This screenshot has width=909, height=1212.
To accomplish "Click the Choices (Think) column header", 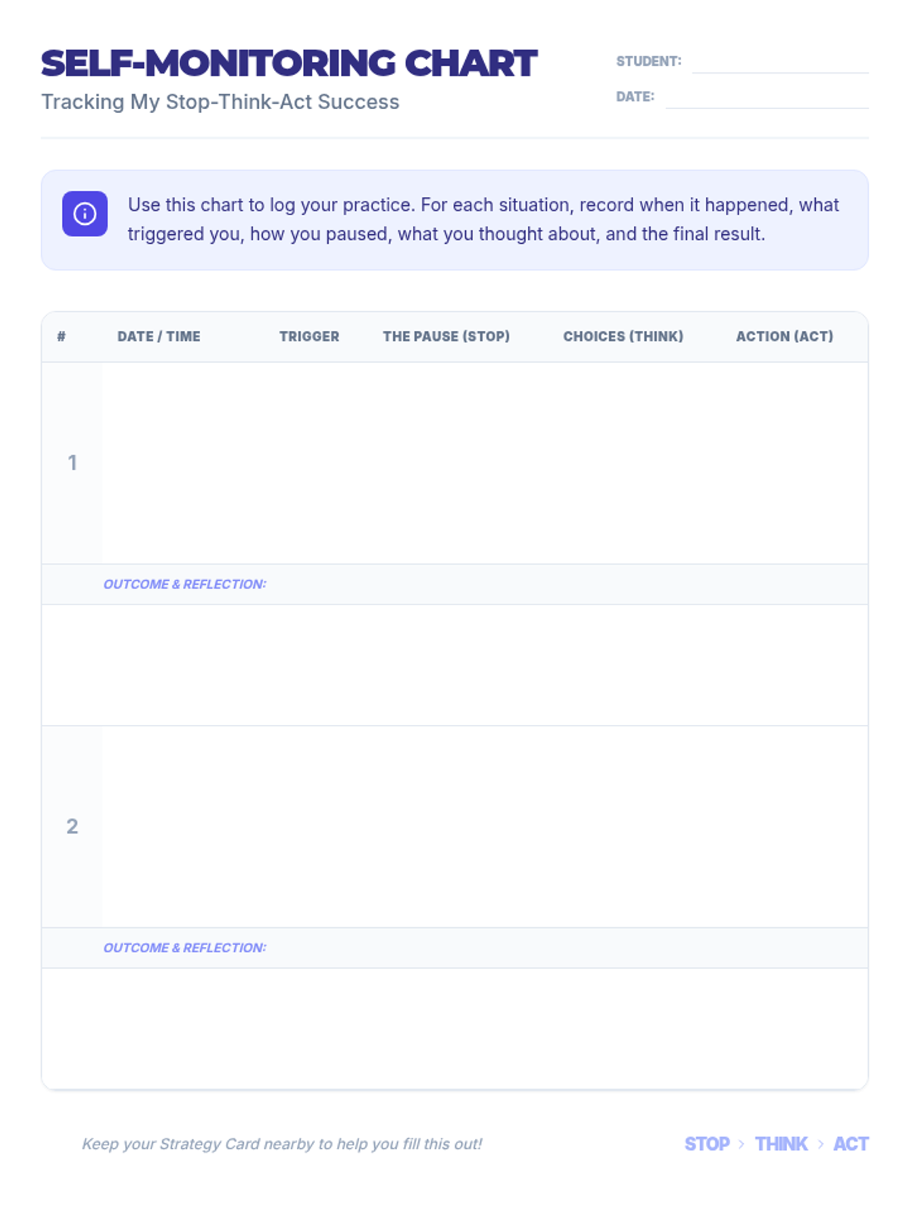I will point(623,336).
